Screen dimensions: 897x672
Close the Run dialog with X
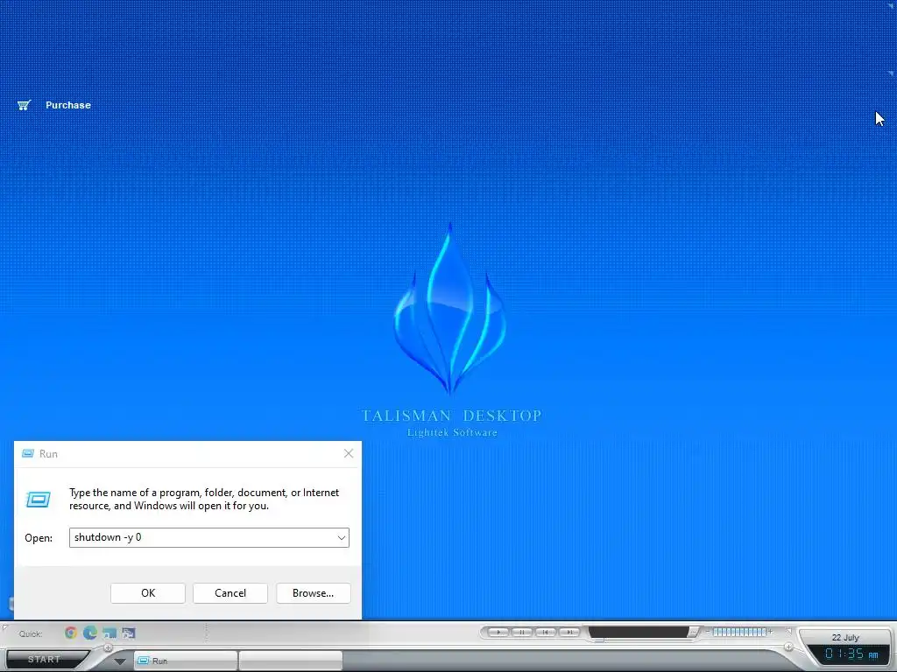point(349,454)
